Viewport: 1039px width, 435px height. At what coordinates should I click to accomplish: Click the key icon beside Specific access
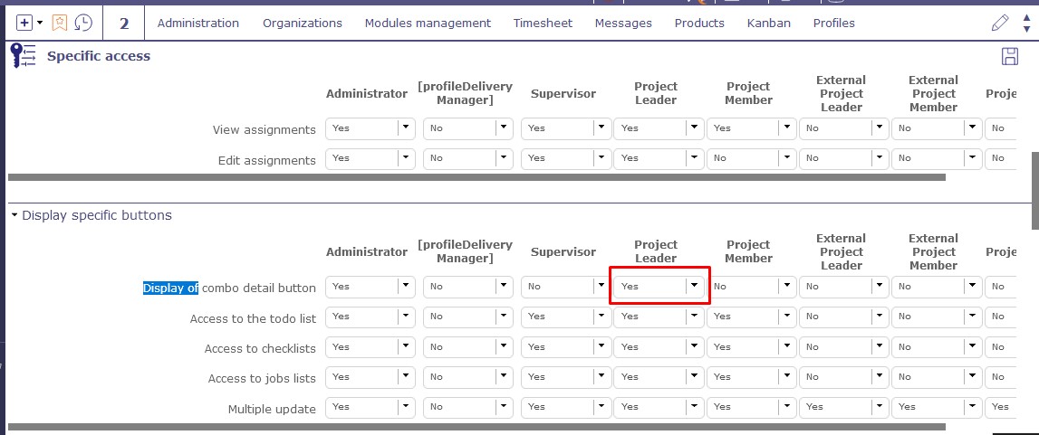(23, 56)
